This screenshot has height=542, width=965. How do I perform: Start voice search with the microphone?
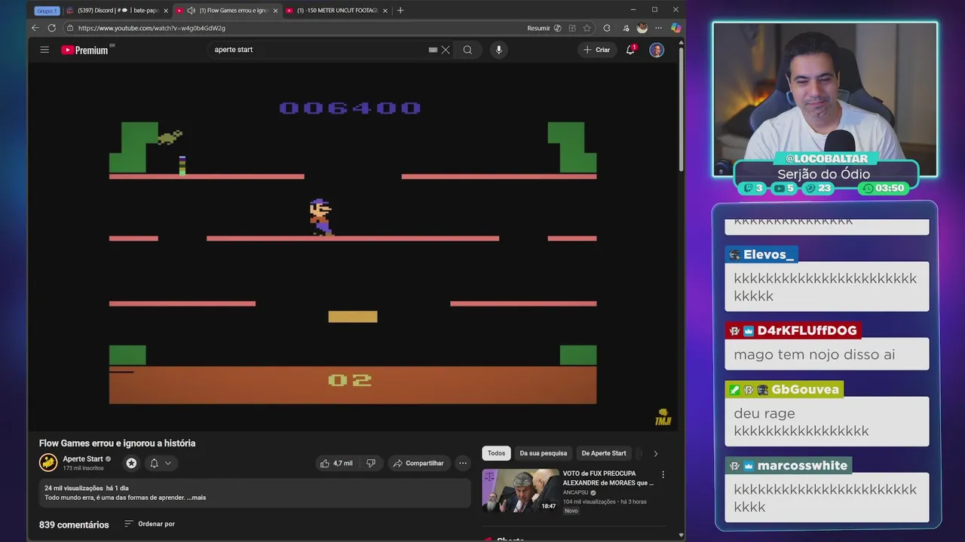click(498, 50)
